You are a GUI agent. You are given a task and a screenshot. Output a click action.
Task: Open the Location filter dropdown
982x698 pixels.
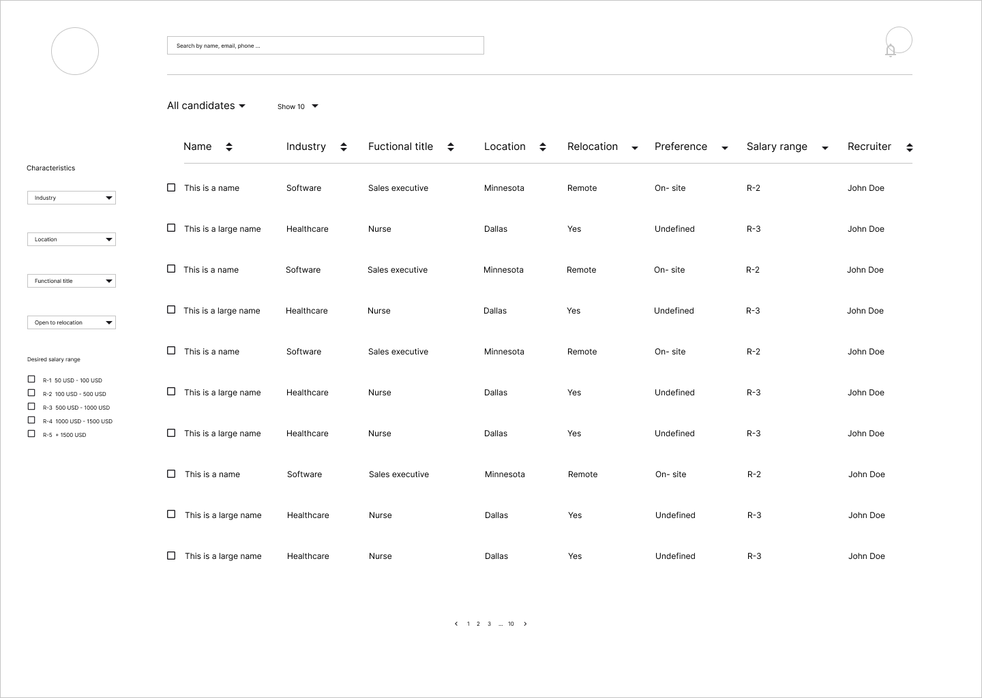pyautogui.click(x=72, y=239)
